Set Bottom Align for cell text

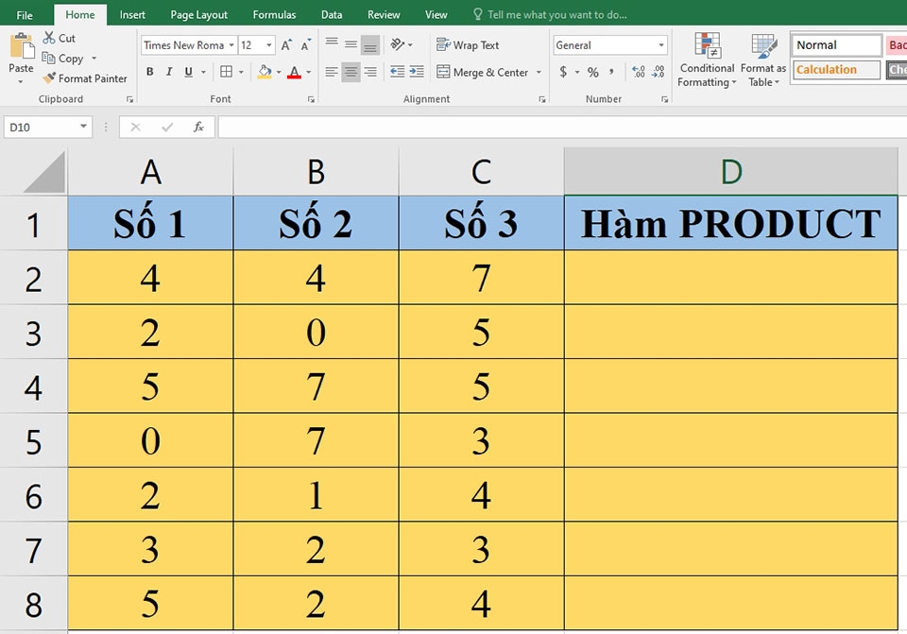(x=370, y=44)
